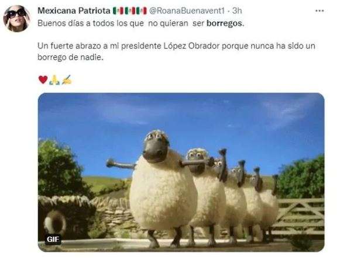This screenshot has height=267, width=340.
Task: Click the GIF badge on the media
Action: pyautogui.click(x=53, y=240)
